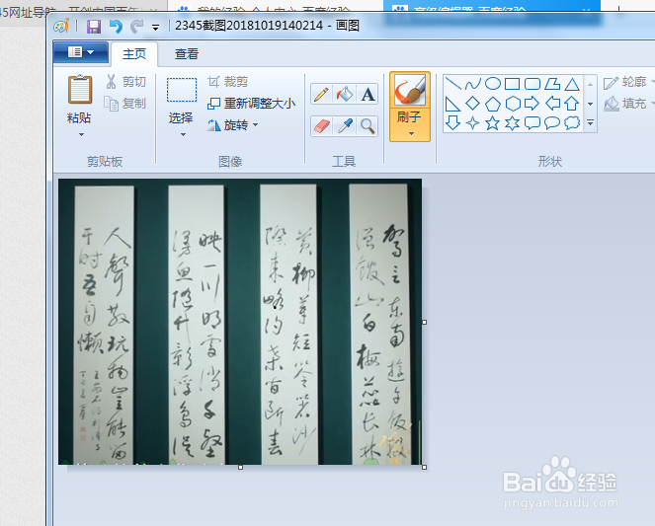655x526 pixels.
Task: Choose the Pentagon shape
Action: (x=493, y=104)
